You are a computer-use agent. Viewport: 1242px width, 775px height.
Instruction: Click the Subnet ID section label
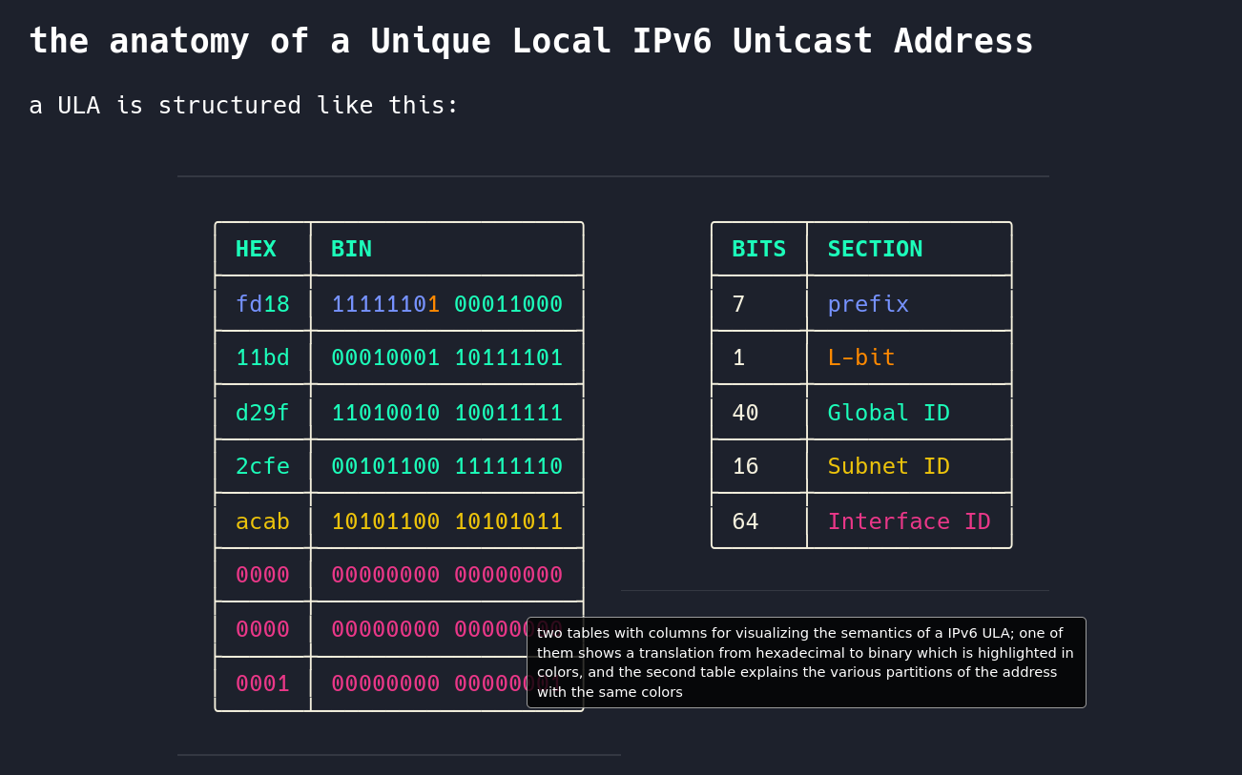pos(888,466)
